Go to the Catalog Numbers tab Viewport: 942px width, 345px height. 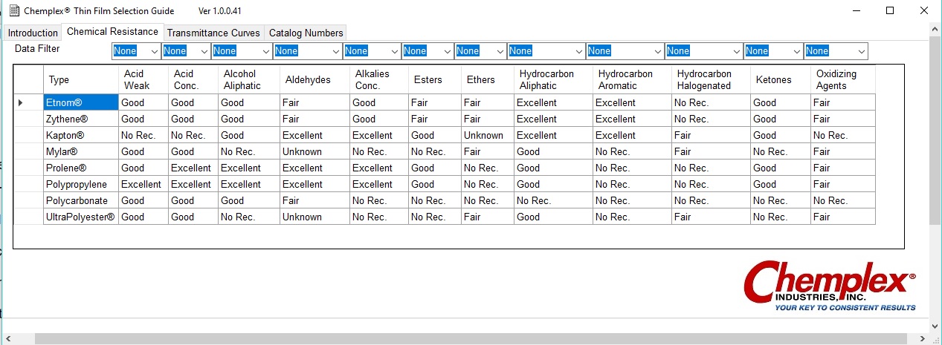tap(306, 33)
